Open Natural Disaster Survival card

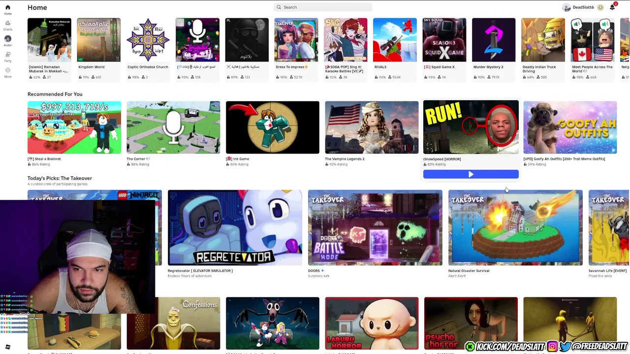point(515,228)
